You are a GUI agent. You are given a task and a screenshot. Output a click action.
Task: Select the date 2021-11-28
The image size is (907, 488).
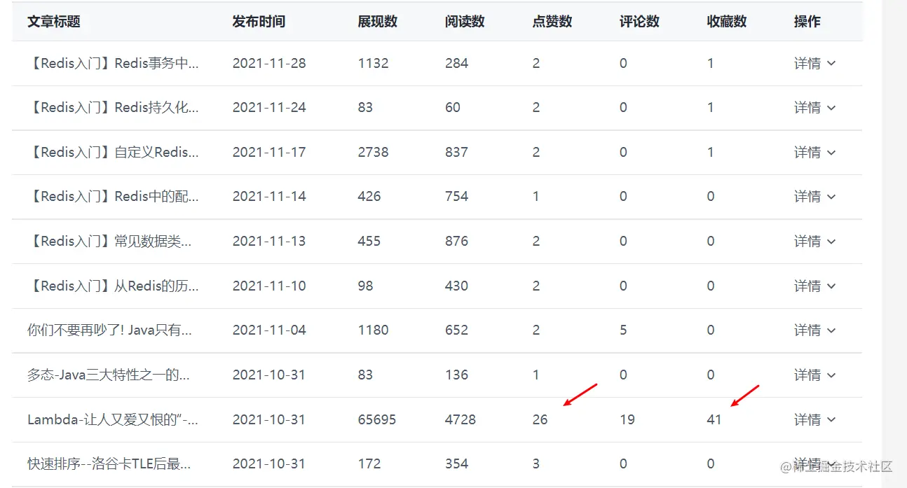click(x=269, y=63)
